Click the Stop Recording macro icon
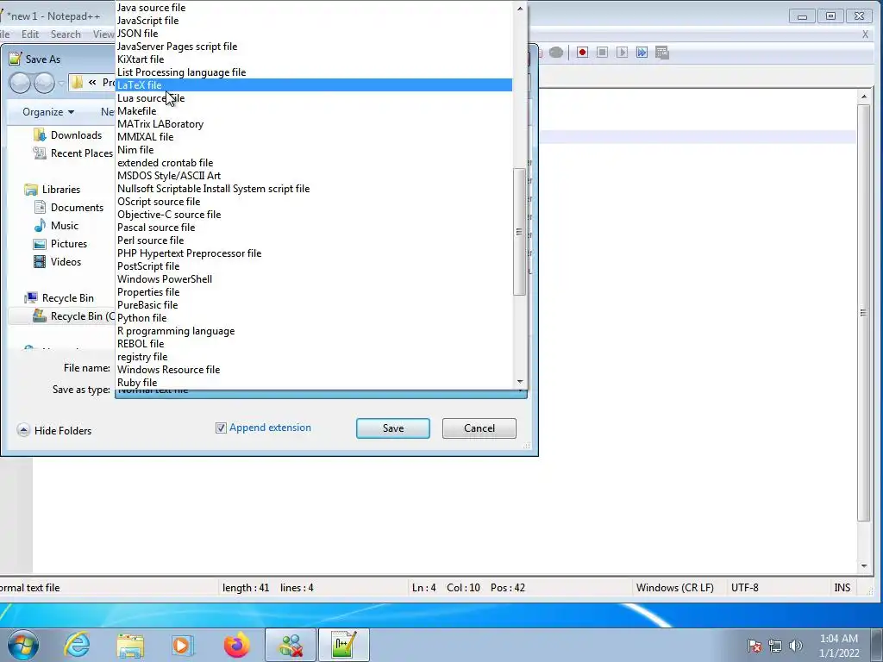 click(x=602, y=53)
